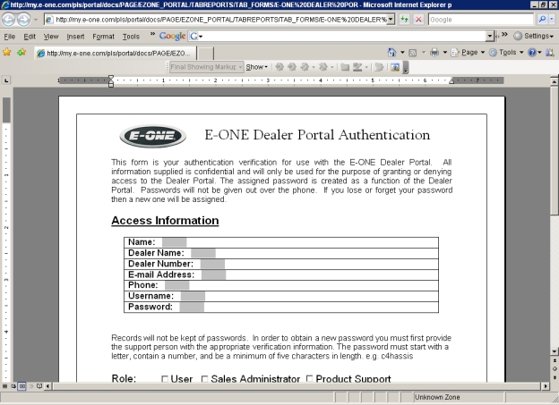Click the Print icon
The height and width of the screenshot is (405, 559).
[x=434, y=53]
